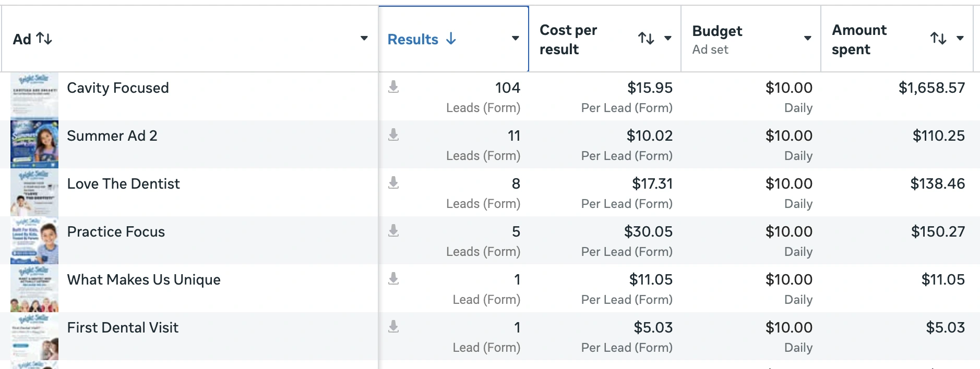Click the Results descending sort arrow

click(451, 39)
